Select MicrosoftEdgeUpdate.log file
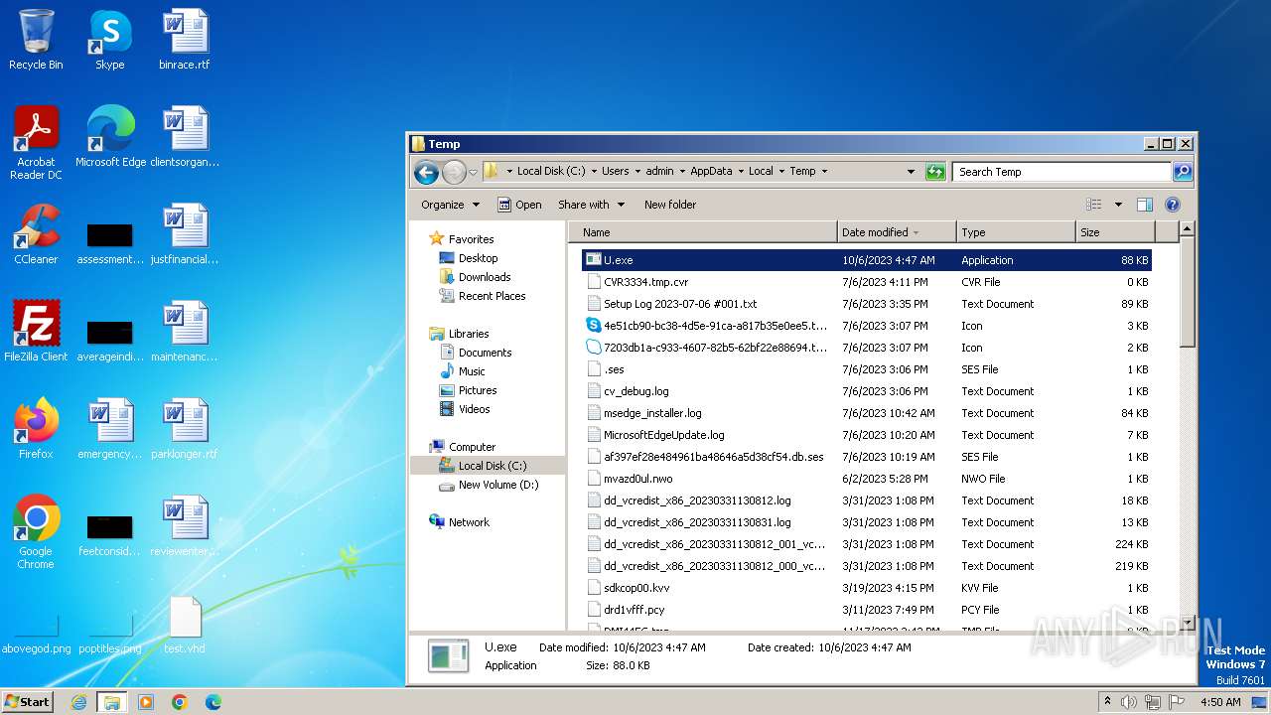Viewport: 1271px width, 715px height. click(866, 435)
